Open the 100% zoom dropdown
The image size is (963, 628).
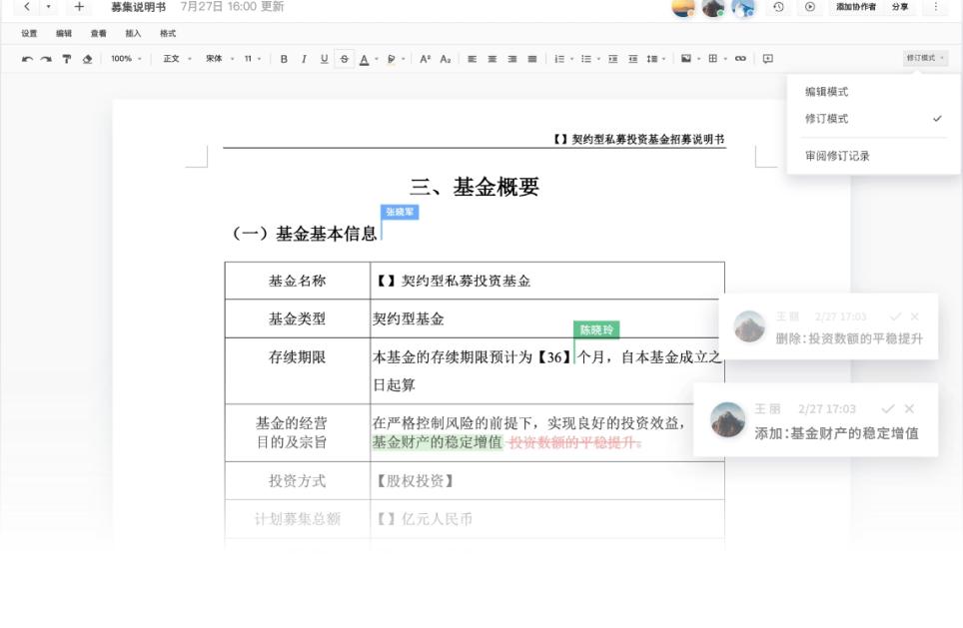click(x=126, y=59)
